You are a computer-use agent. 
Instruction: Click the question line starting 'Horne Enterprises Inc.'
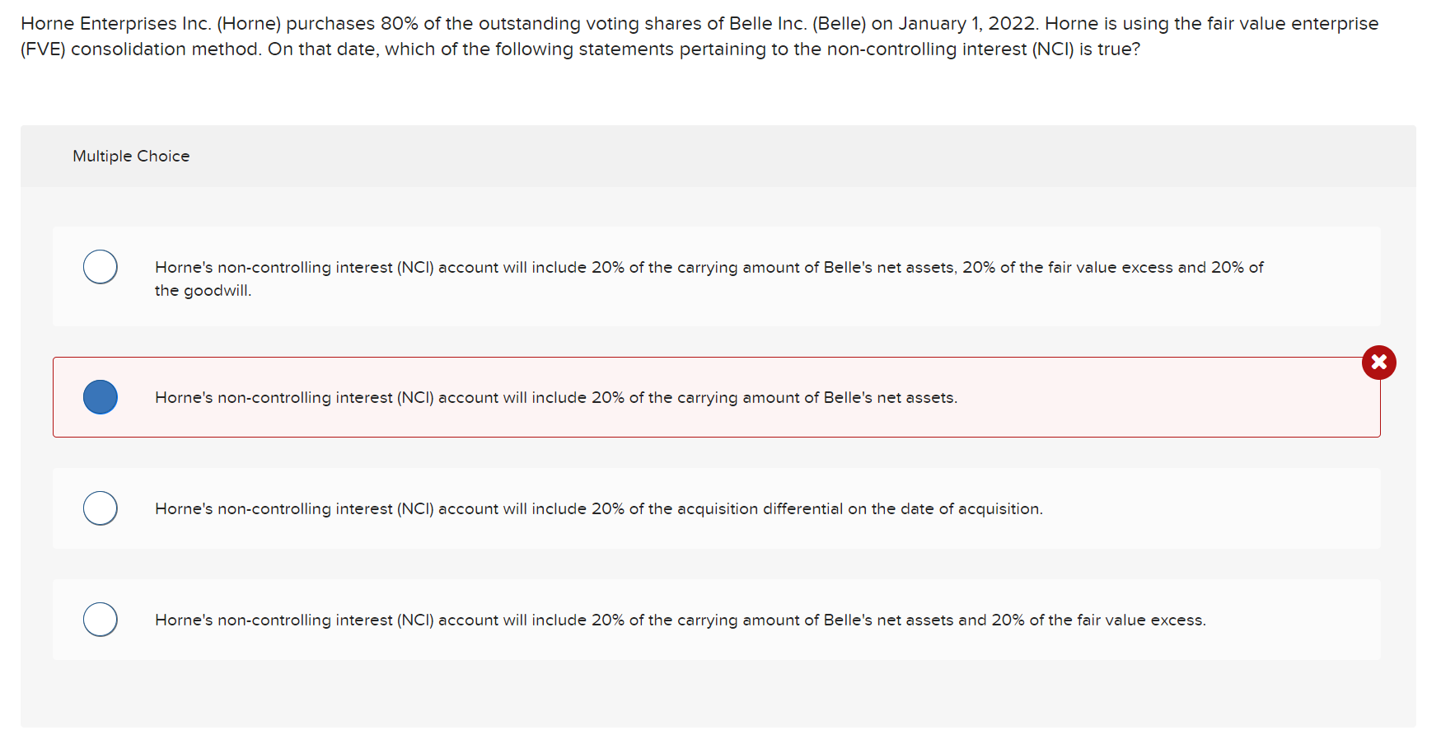click(x=699, y=23)
